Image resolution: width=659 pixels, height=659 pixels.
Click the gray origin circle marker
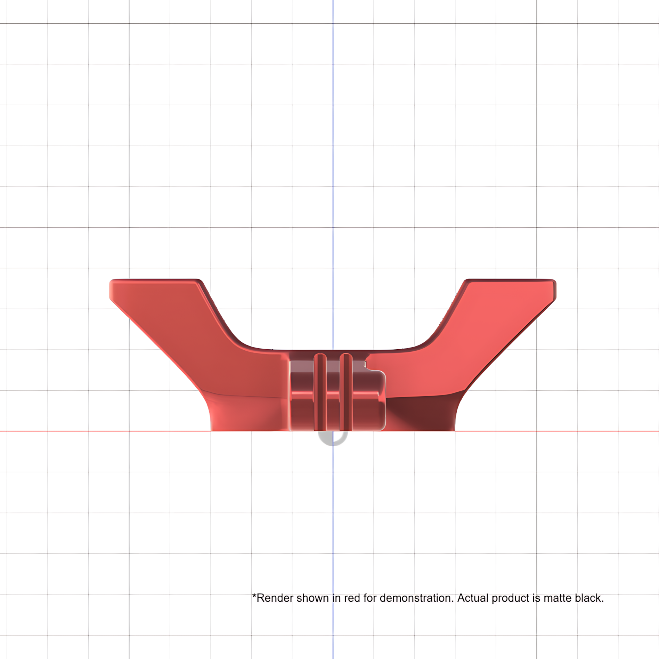coord(333,438)
